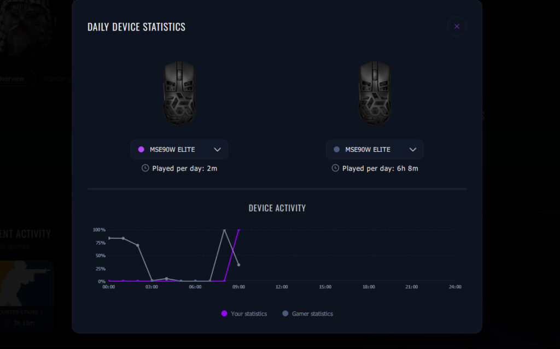The image size is (560, 349).
Task: Click the "Device Activity" chart heading
Action: coord(277,208)
